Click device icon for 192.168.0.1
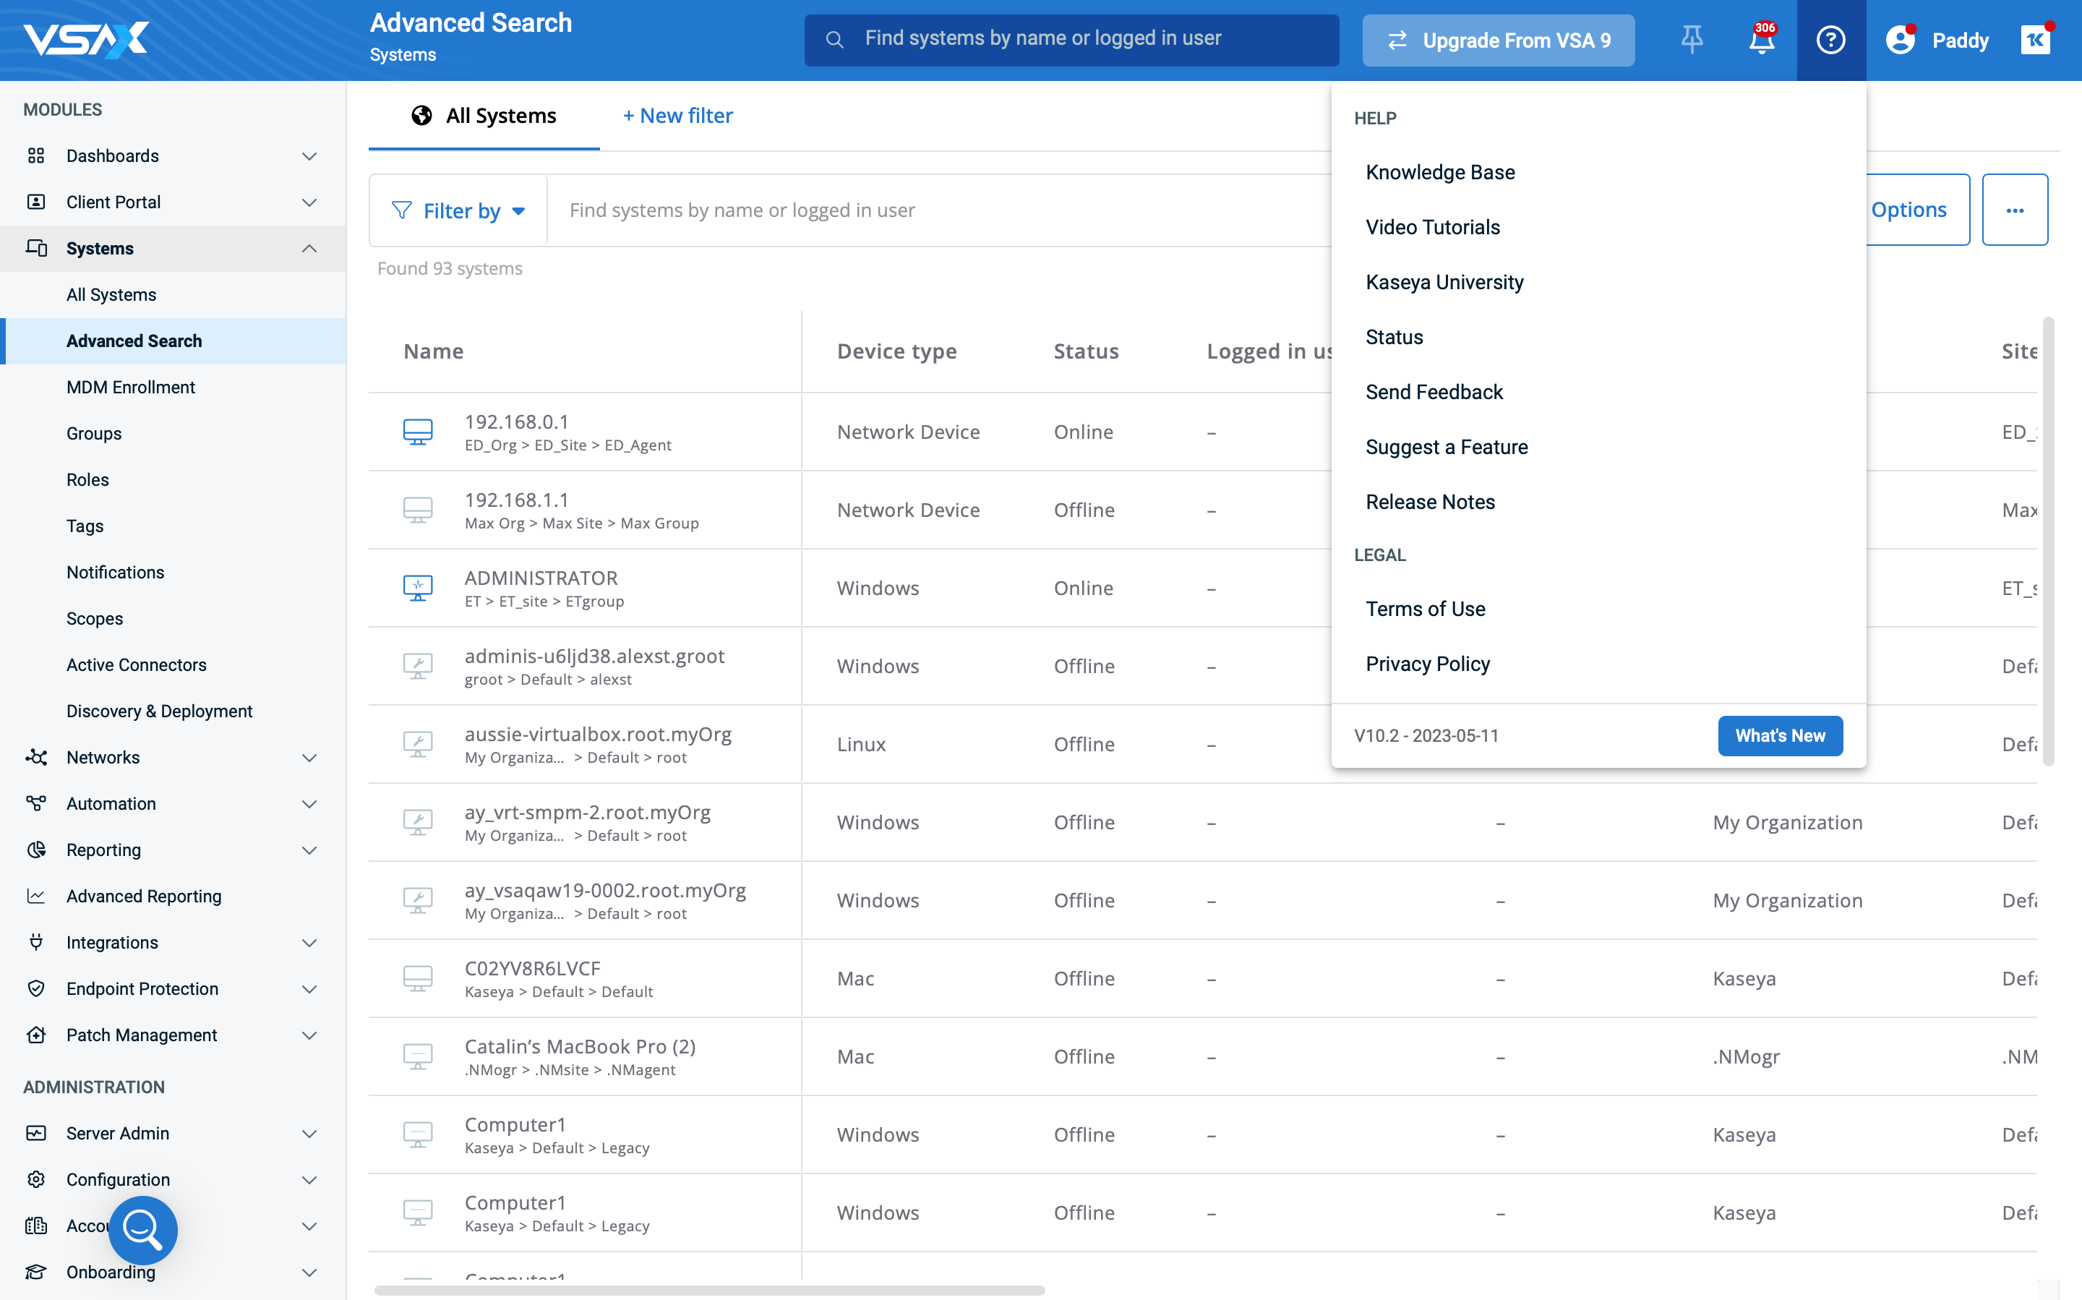This screenshot has height=1300, width=2082. tap(418, 432)
